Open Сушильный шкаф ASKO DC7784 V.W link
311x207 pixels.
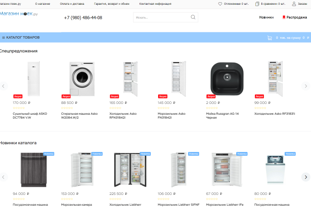click(x=30, y=116)
